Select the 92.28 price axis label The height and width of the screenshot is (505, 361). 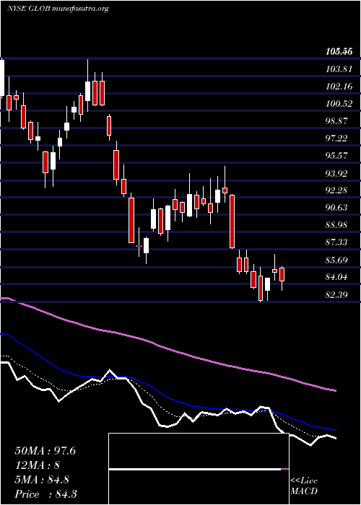click(x=336, y=190)
